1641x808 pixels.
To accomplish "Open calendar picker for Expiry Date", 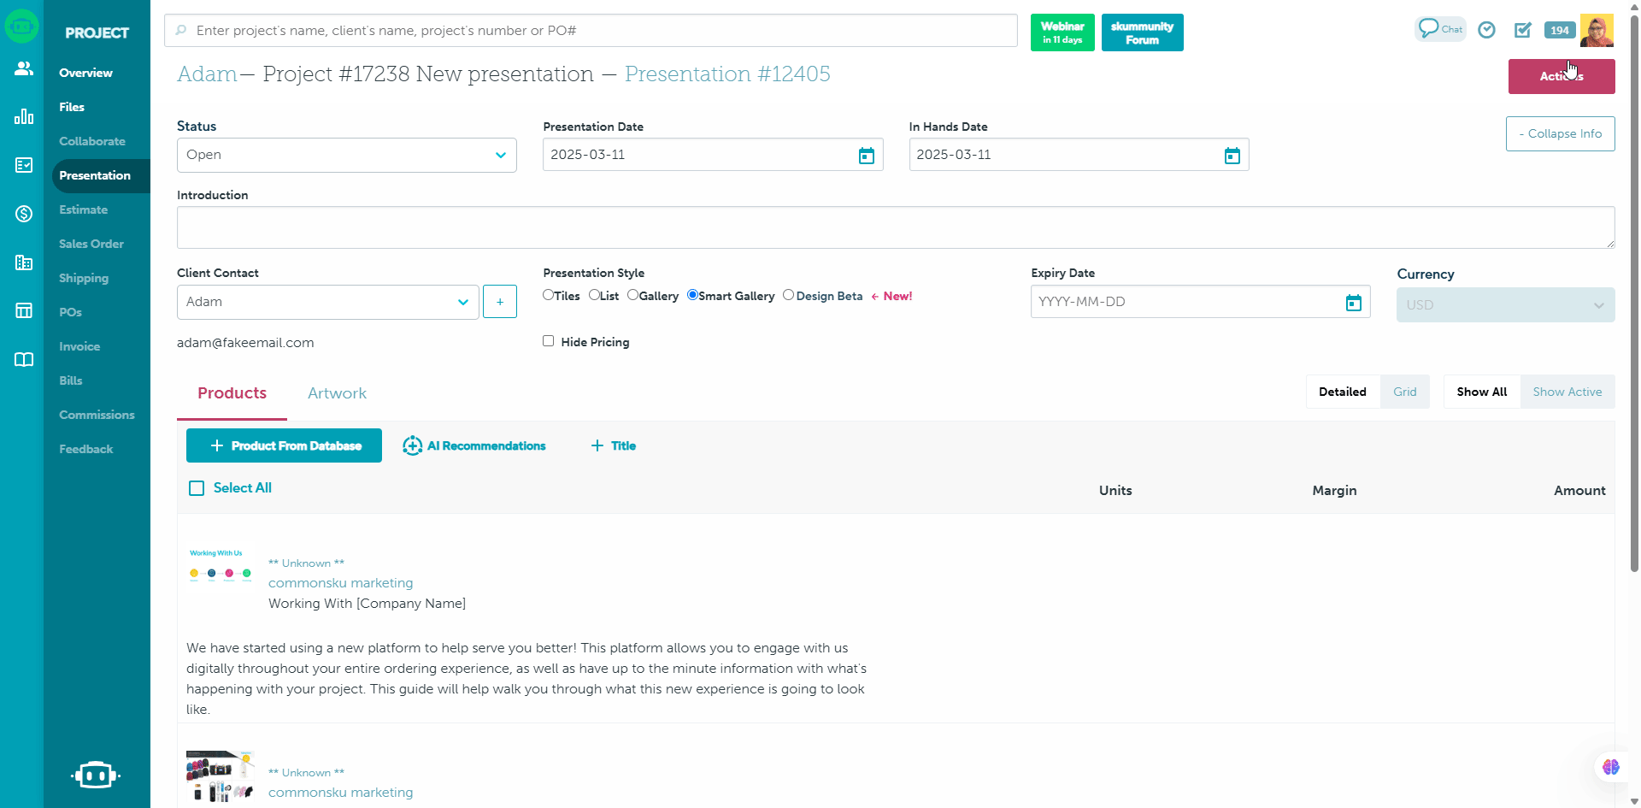I will pos(1353,303).
